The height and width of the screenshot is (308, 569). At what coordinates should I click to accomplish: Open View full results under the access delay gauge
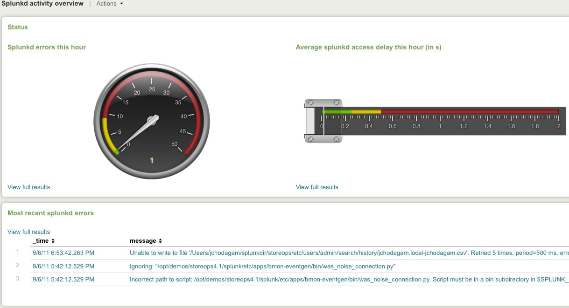click(x=317, y=187)
